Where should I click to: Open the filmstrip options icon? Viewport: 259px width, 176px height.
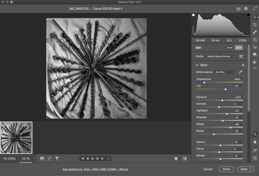(42, 159)
